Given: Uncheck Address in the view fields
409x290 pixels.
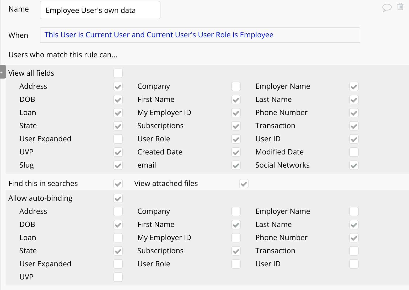Looking at the screenshot, I should click(x=118, y=86).
